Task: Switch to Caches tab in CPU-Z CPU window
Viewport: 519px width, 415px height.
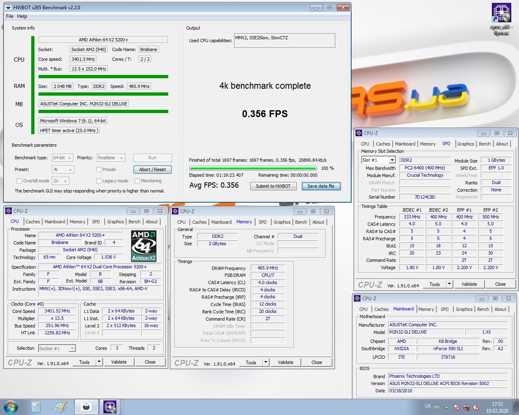Action: pos(33,222)
